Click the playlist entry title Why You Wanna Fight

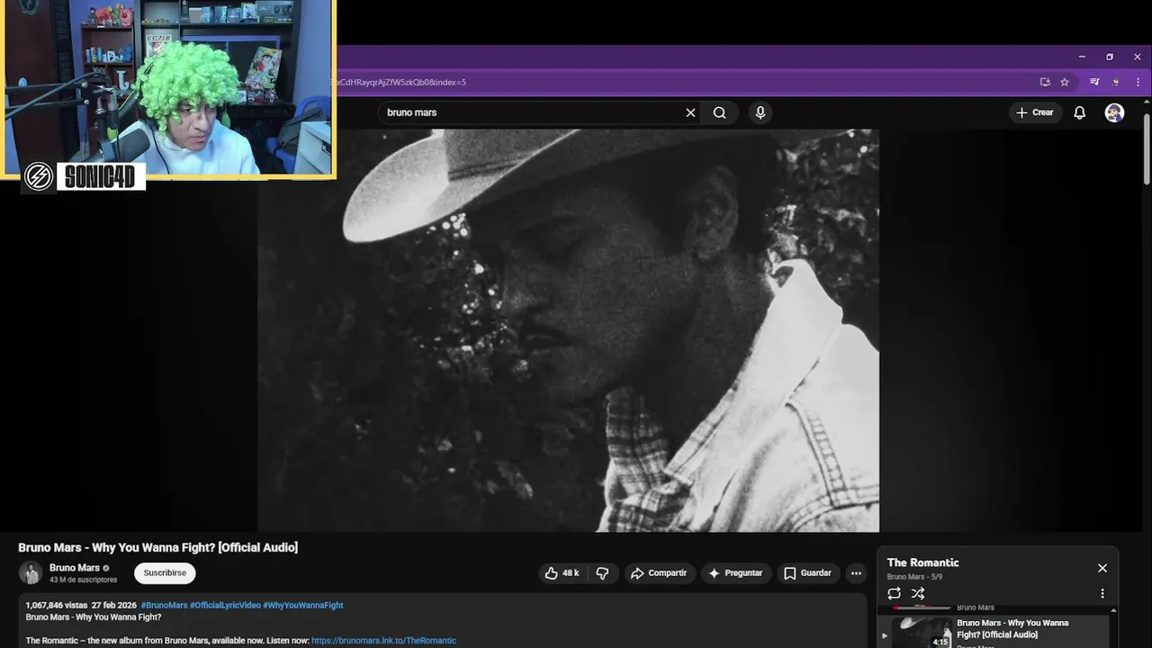(1012, 628)
